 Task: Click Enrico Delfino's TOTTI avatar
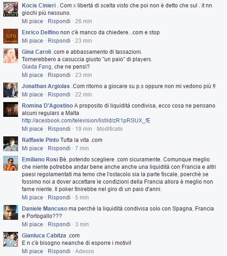[11, 36]
